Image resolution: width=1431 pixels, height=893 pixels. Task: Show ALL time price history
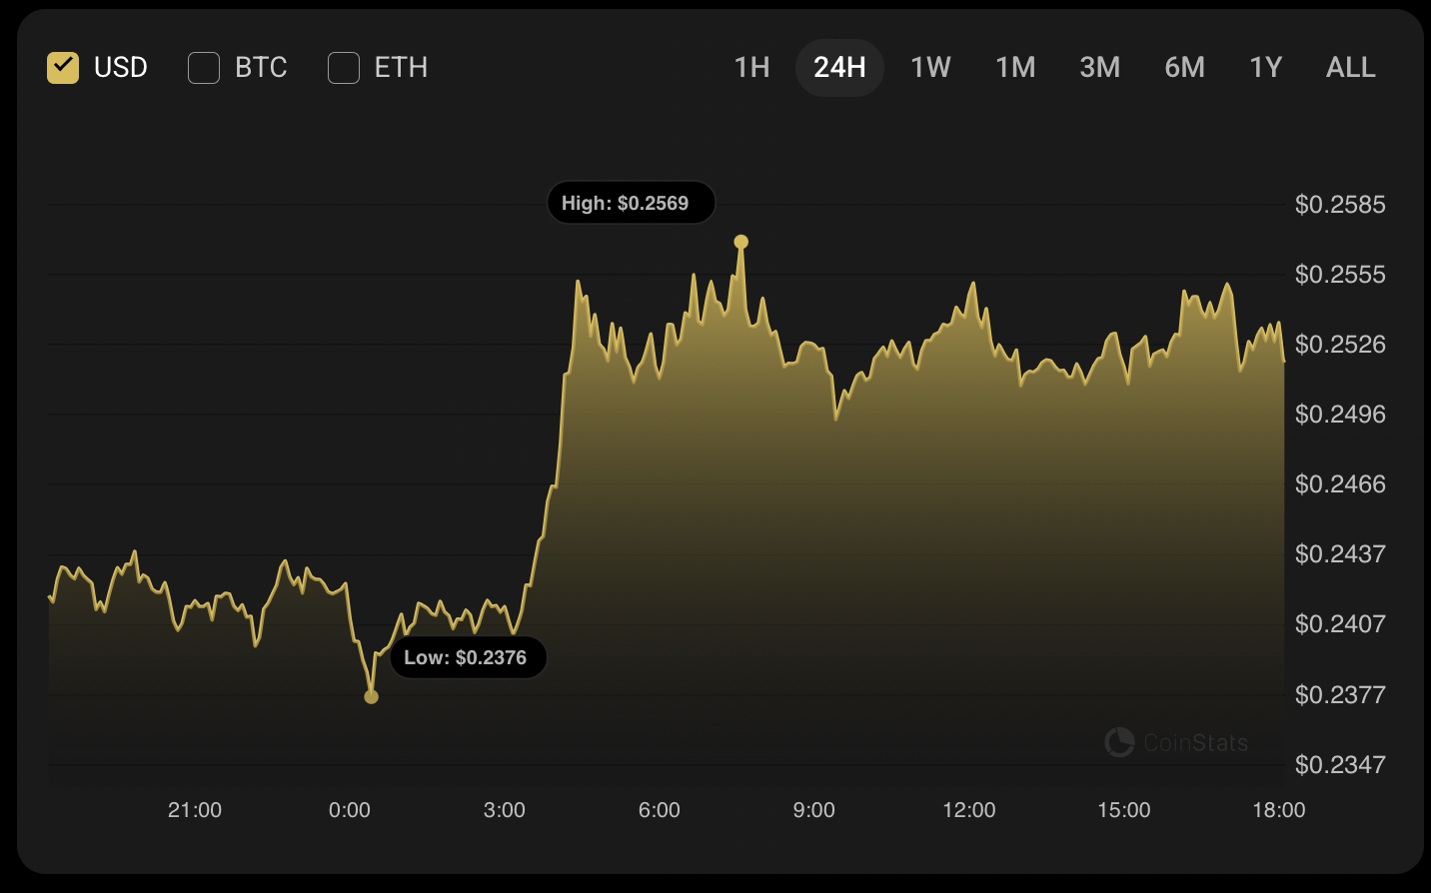point(1350,68)
